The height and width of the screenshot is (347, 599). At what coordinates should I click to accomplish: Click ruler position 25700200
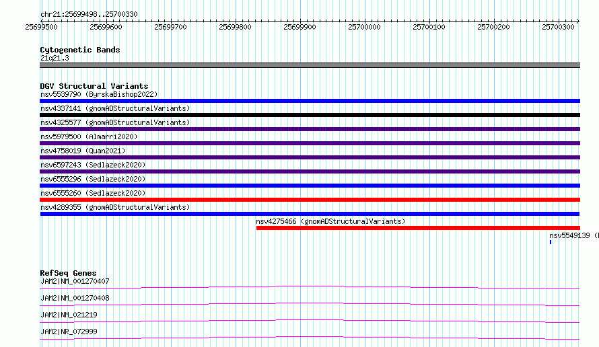(x=493, y=27)
